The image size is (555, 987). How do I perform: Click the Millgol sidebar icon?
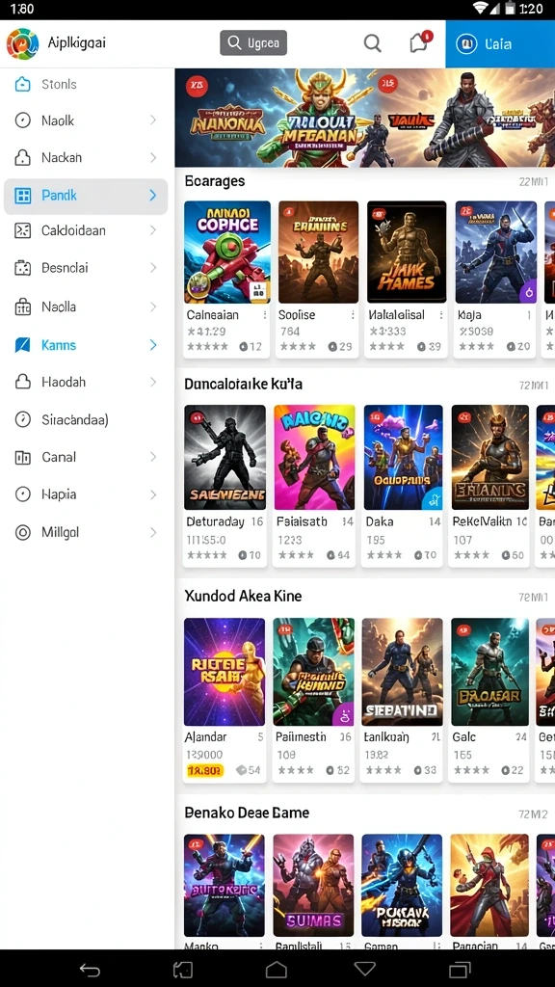[23, 532]
